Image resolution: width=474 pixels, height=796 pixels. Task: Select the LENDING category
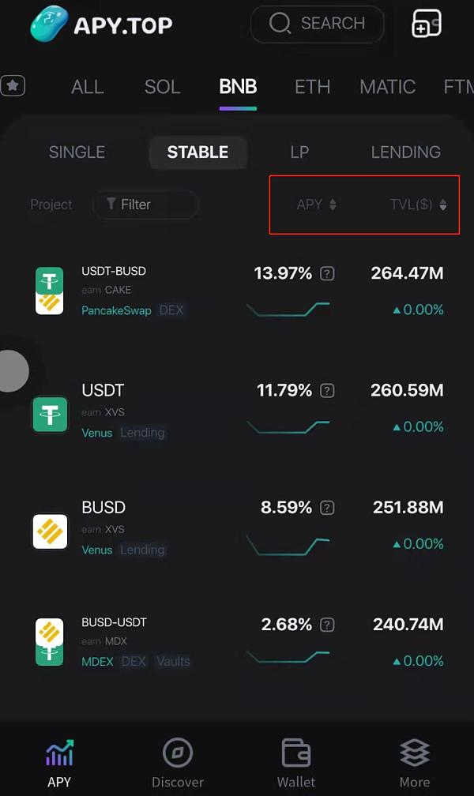click(406, 152)
